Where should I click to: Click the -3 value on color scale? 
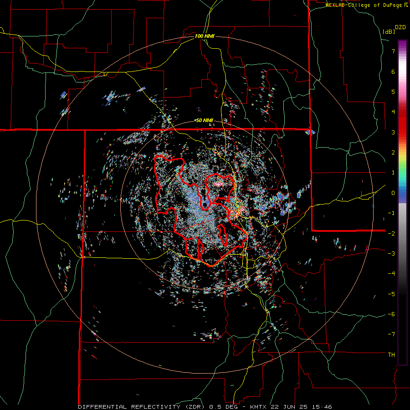(x=391, y=254)
